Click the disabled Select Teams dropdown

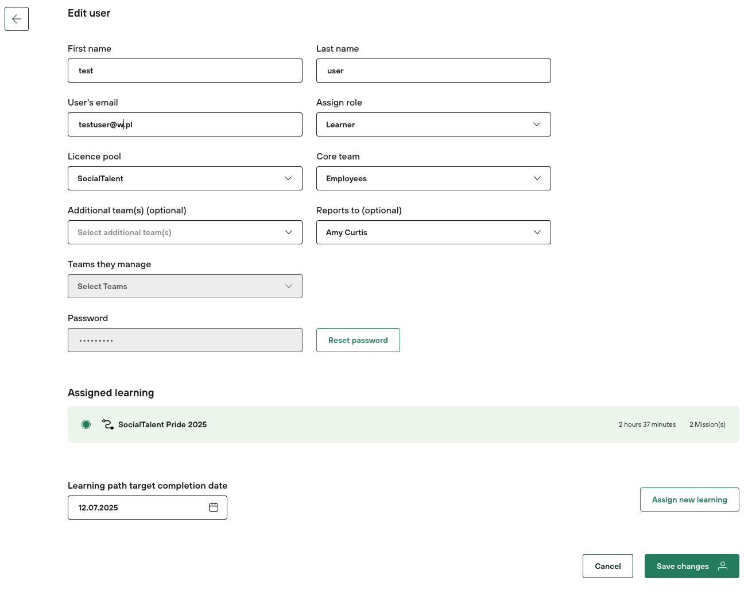tap(185, 286)
